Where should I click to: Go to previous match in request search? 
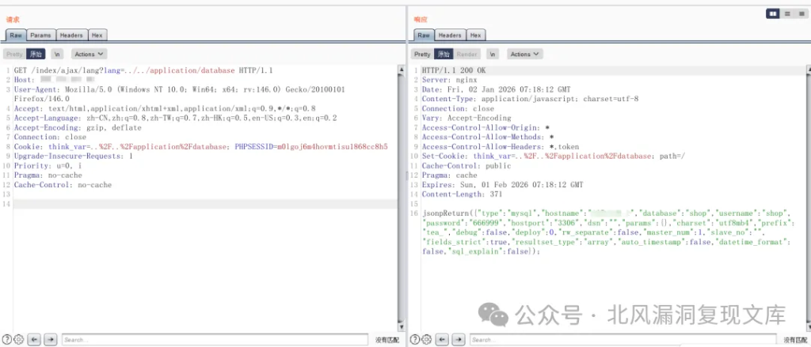pos(34,339)
